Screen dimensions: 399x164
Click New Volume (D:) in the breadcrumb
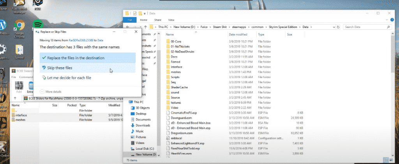184,27
